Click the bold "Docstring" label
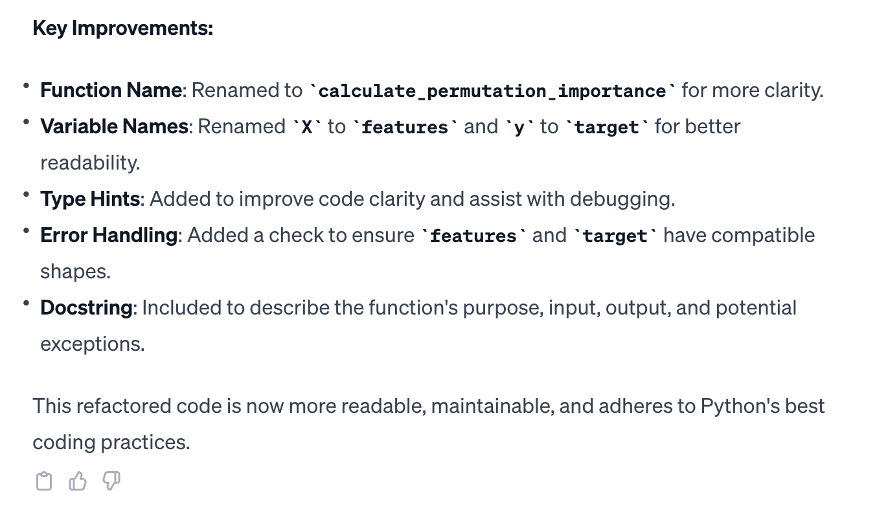This screenshot has width=877, height=510. (85, 307)
